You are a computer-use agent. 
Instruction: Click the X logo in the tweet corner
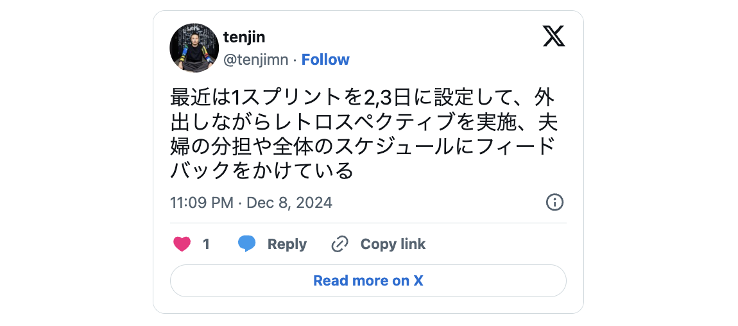554,36
